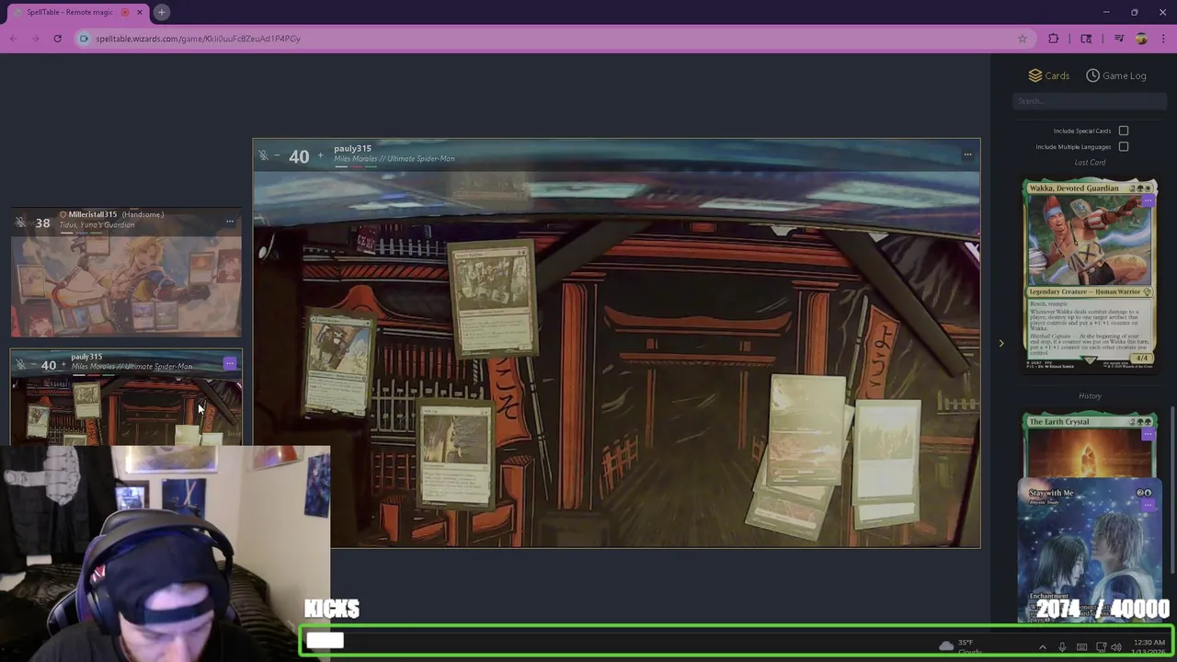Bookmark this page with the star icon
Viewport: 1177px width, 662px height.
click(1022, 39)
